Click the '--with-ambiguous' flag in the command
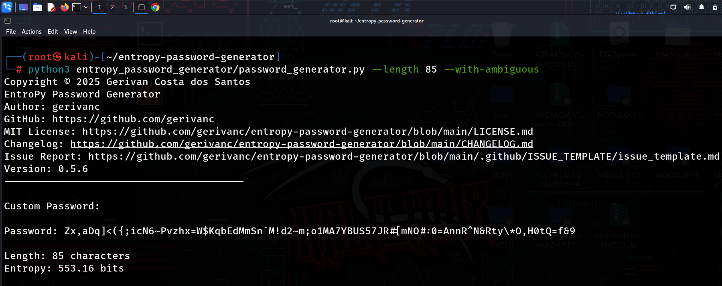The height and width of the screenshot is (286, 722). [x=492, y=69]
